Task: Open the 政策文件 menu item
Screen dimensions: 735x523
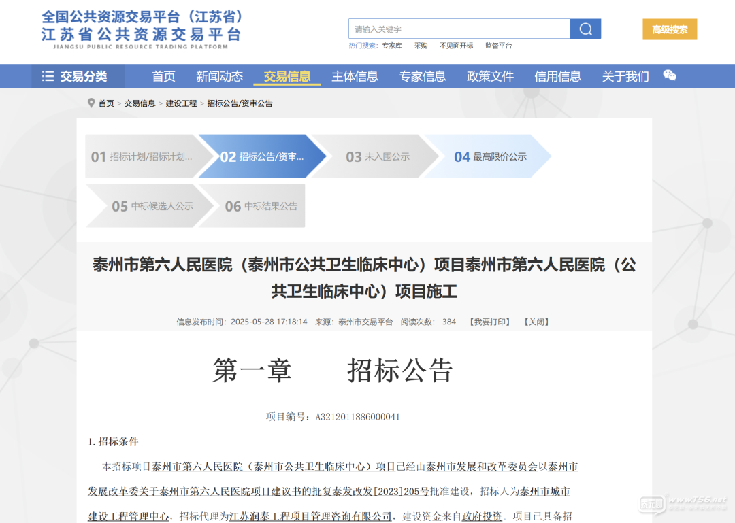Action: coord(490,76)
